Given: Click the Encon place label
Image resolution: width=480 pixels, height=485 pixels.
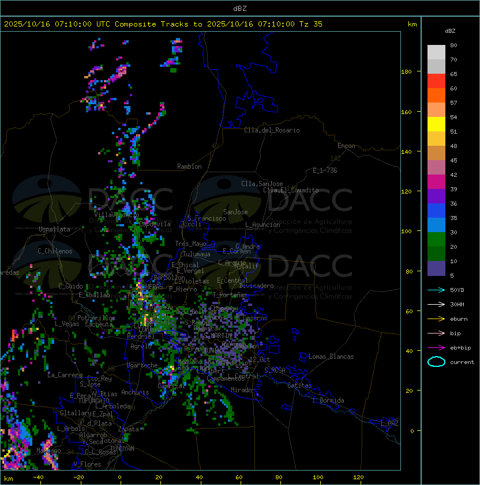Looking at the screenshot, I should (346, 146).
